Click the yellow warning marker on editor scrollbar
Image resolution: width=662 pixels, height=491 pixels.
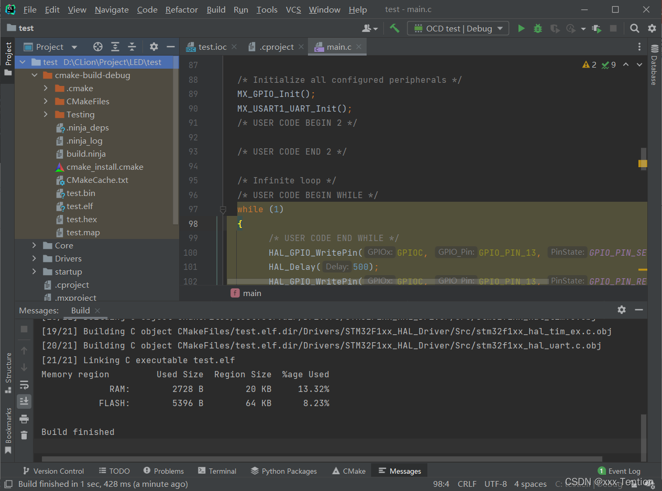643,163
